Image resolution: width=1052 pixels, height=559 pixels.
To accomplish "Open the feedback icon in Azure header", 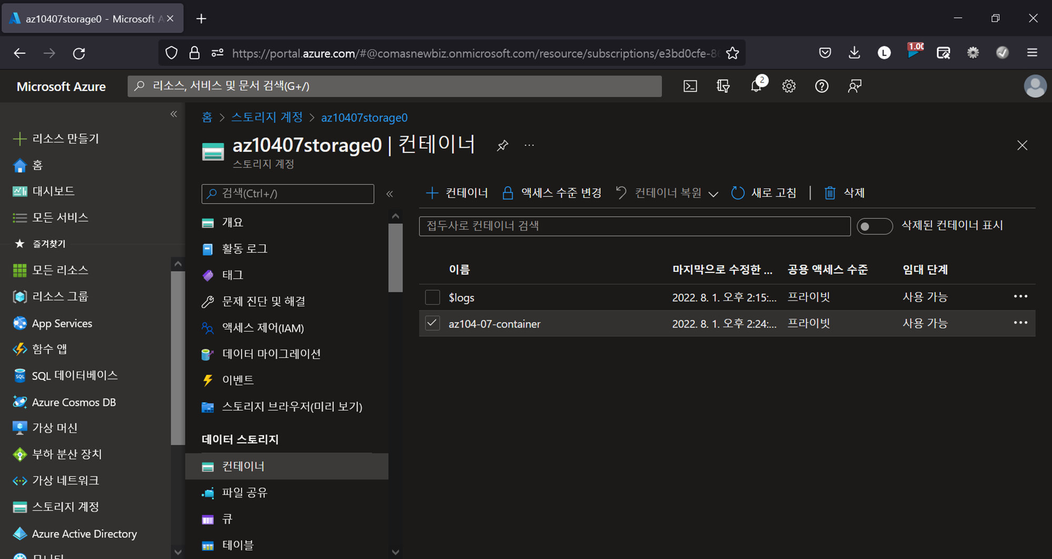I will (855, 86).
